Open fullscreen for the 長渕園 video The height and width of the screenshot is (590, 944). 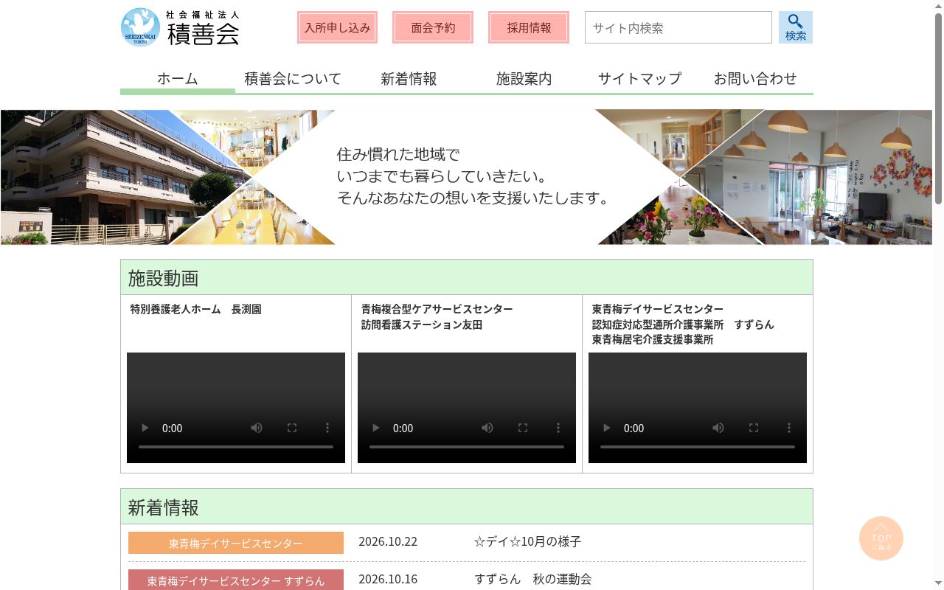coord(292,428)
